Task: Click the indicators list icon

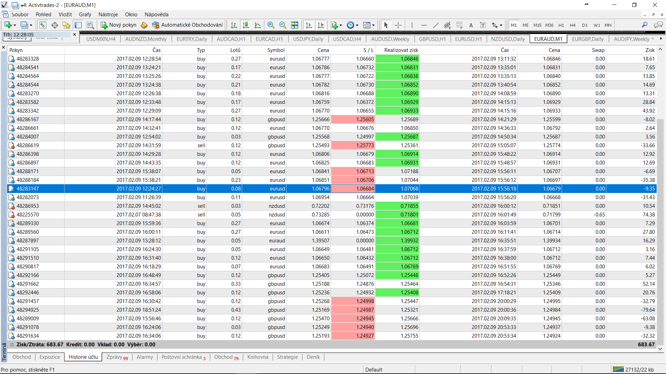Action: (334, 25)
